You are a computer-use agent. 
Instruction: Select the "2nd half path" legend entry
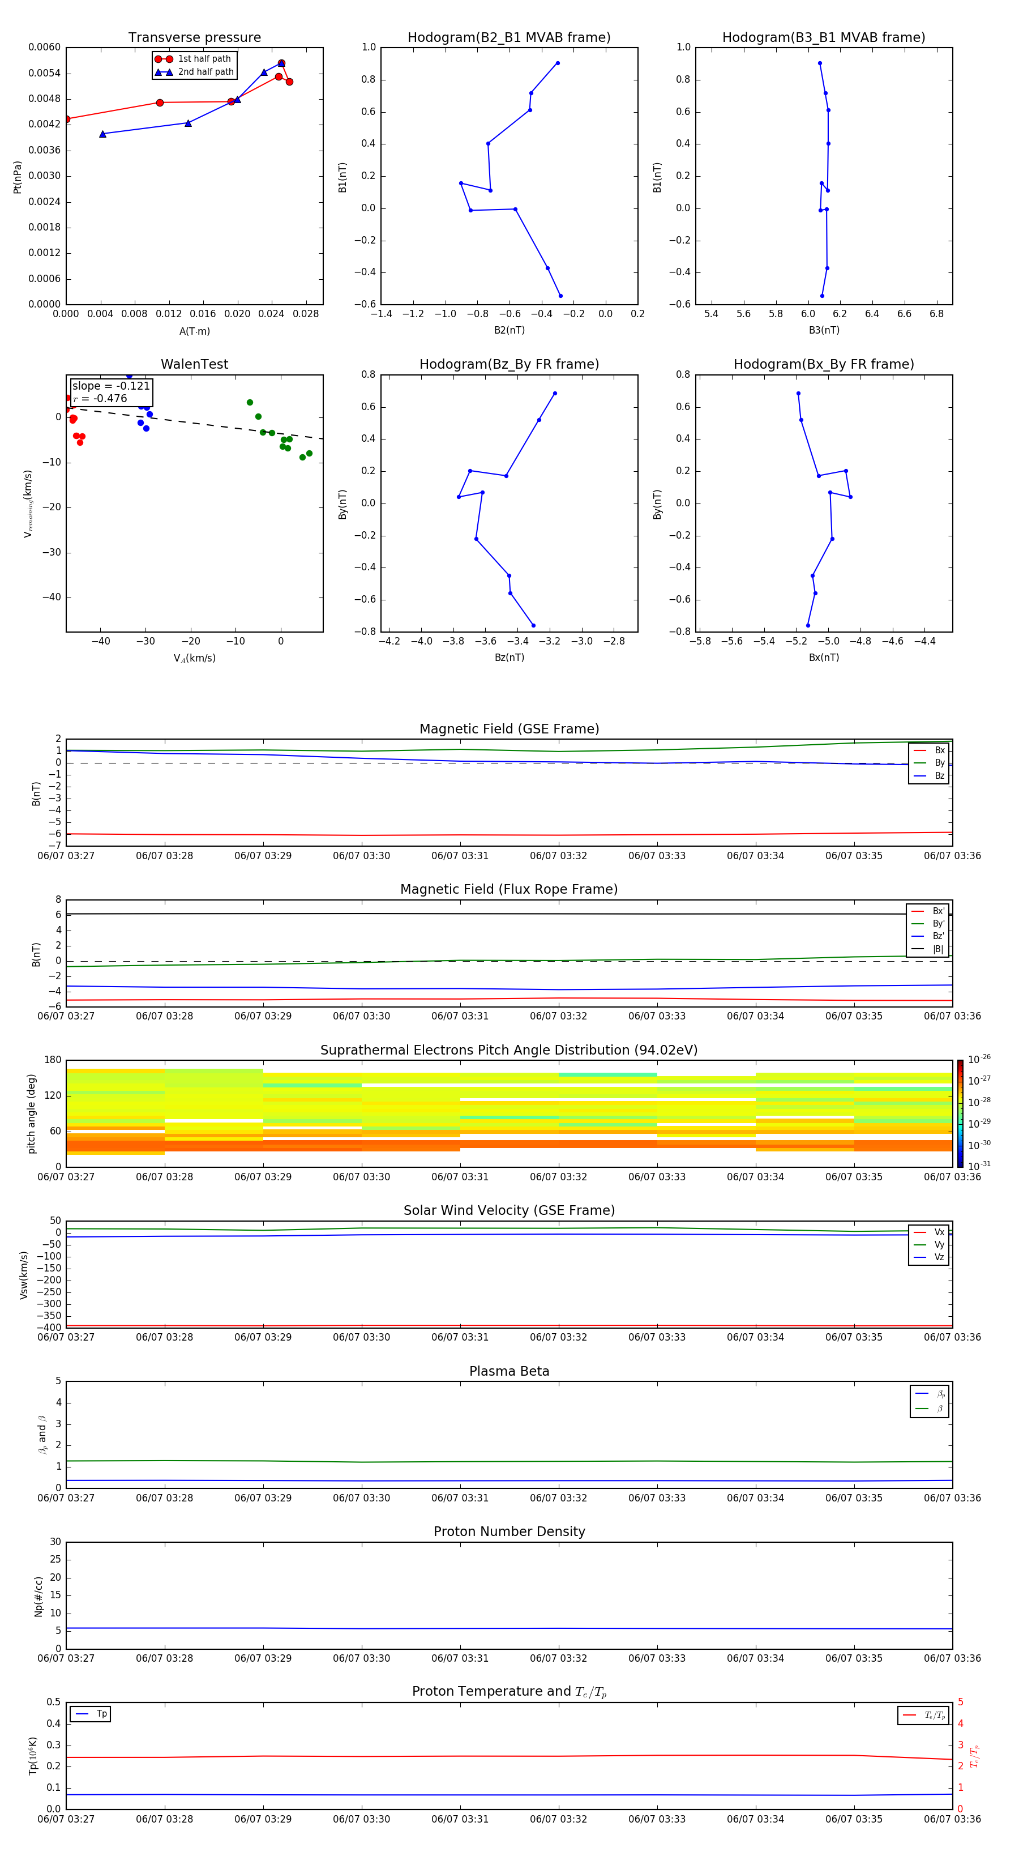pos(194,72)
